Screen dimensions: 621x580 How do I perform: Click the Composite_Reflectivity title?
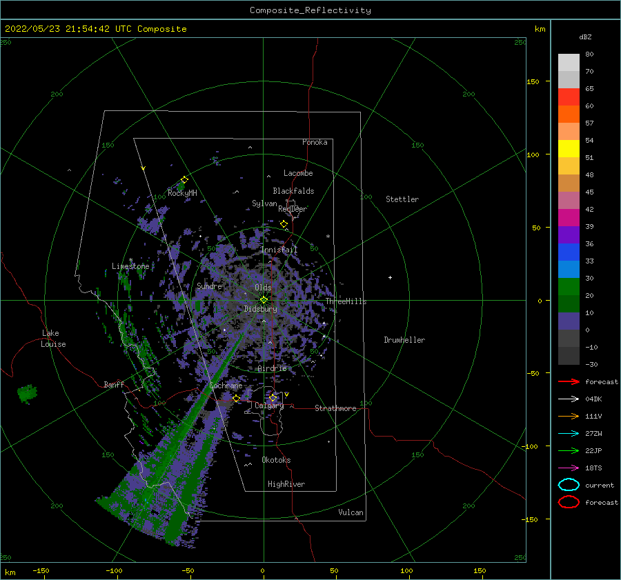coord(310,10)
